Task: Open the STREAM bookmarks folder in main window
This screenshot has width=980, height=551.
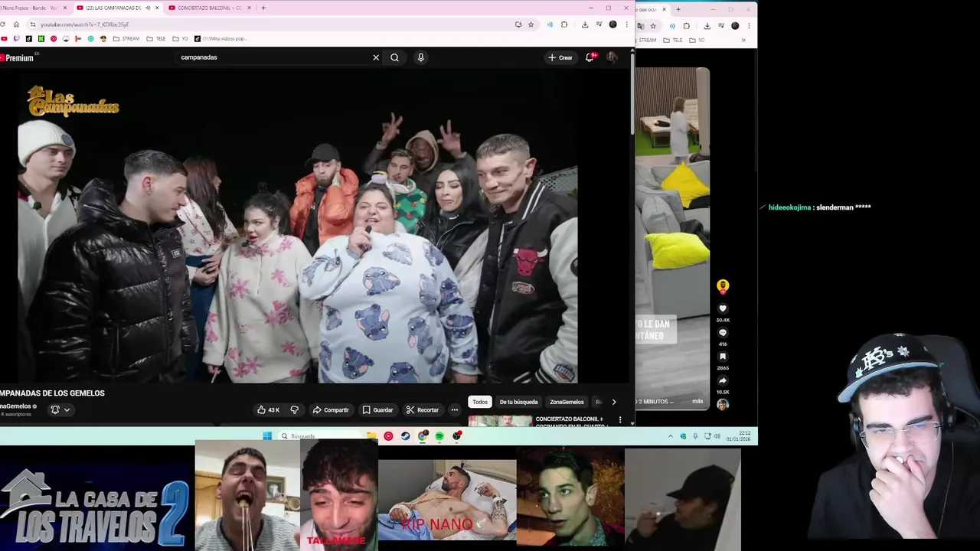Action: click(126, 38)
